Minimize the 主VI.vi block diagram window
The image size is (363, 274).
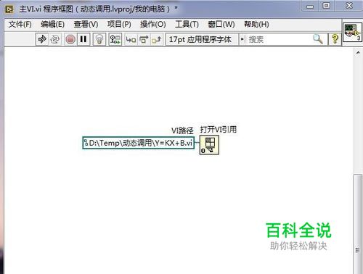click(310, 6)
